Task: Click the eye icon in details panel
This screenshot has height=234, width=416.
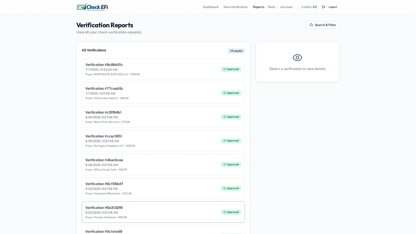Action: [x=297, y=58]
